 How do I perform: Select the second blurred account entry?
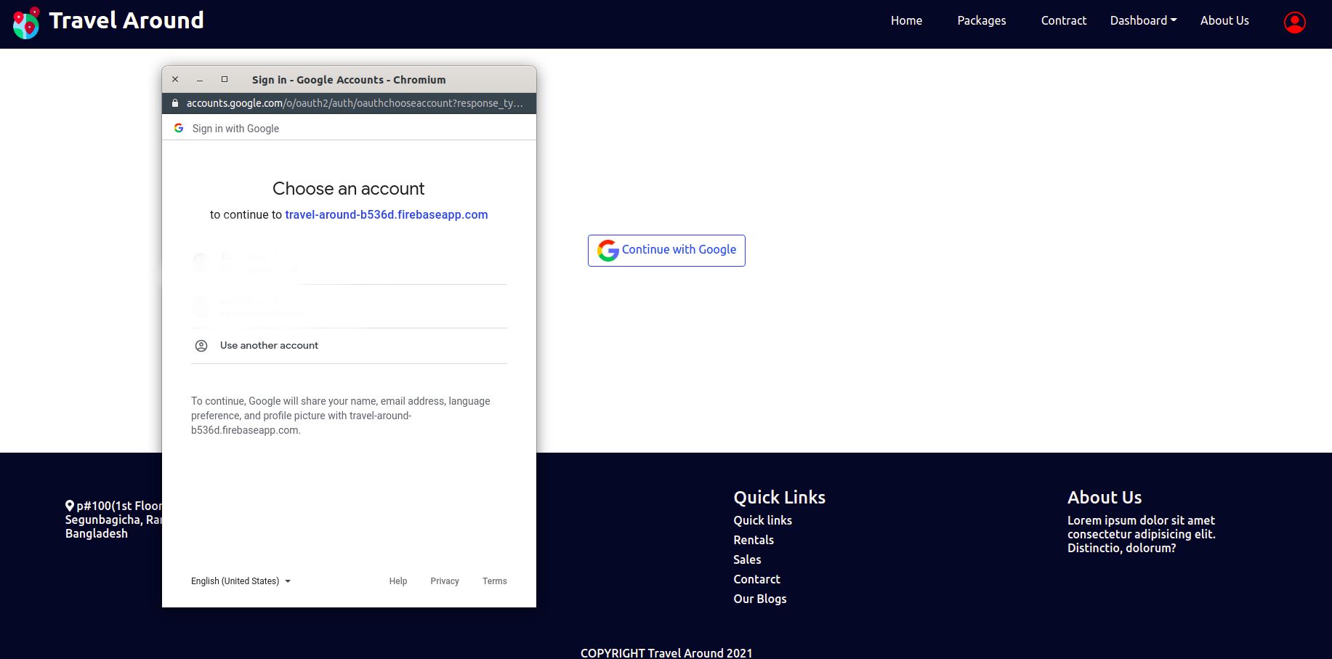[x=349, y=307]
